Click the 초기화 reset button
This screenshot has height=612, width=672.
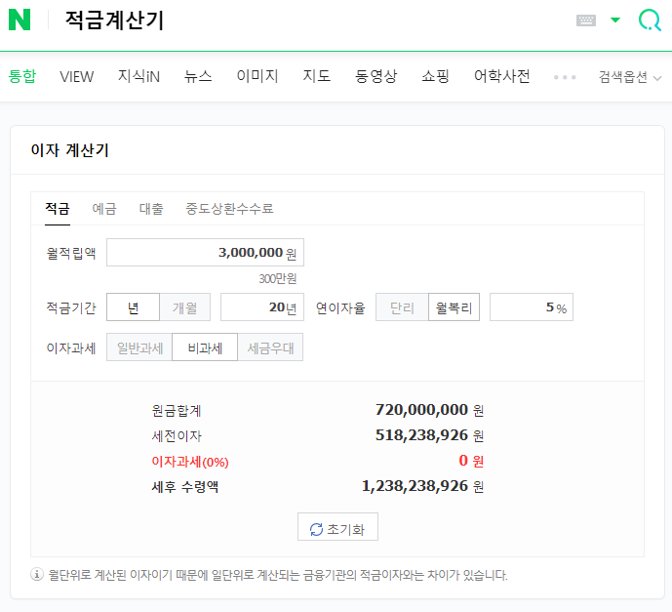click(337, 527)
